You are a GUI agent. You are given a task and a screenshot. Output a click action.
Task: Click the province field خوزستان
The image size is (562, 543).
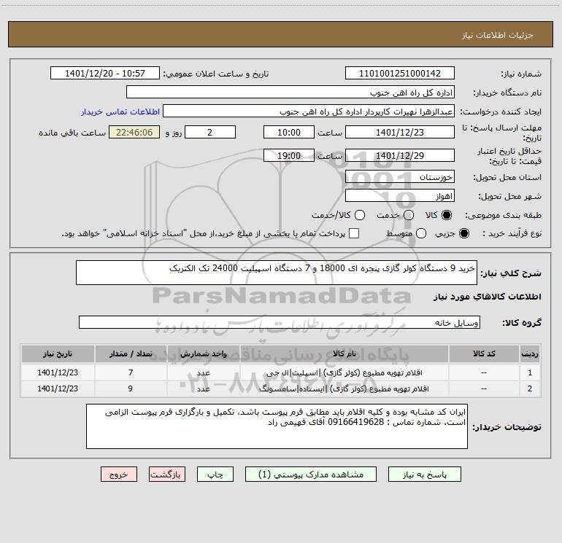click(400, 177)
